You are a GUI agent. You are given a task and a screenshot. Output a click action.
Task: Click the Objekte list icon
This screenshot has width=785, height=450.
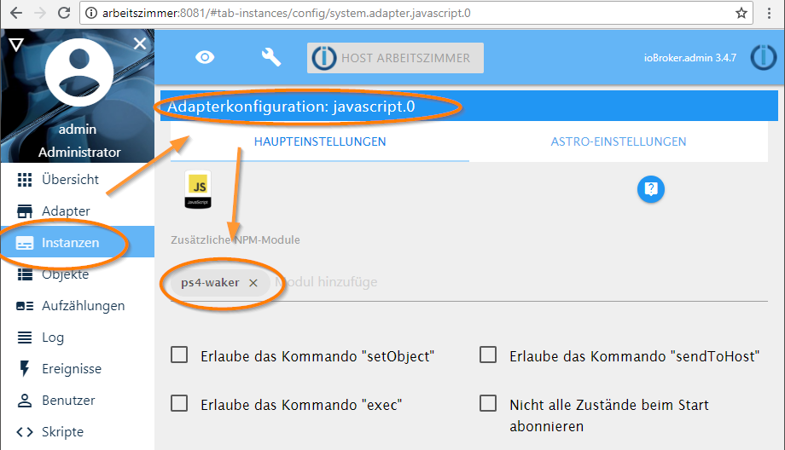25,274
